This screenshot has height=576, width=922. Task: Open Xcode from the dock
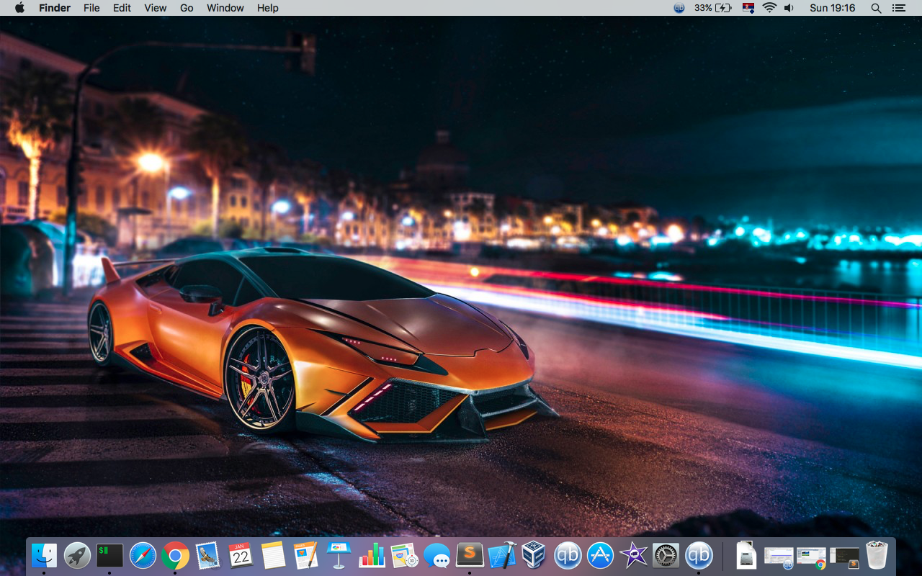(x=502, y=555)
